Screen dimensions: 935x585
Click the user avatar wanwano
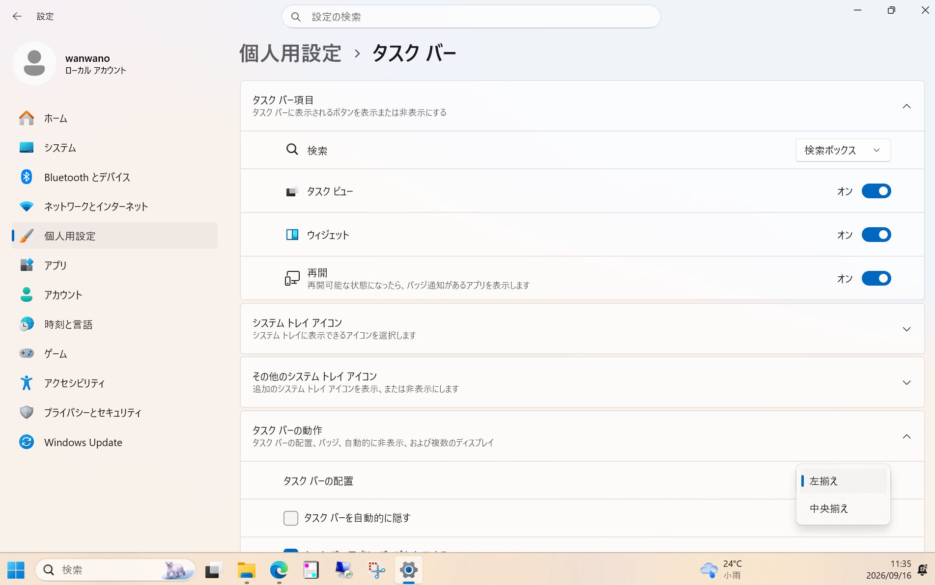pos(34,63)
